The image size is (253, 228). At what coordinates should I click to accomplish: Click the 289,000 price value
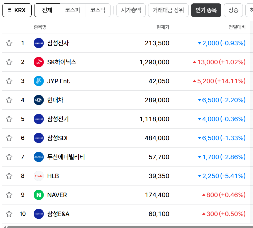tap(157, 100)
